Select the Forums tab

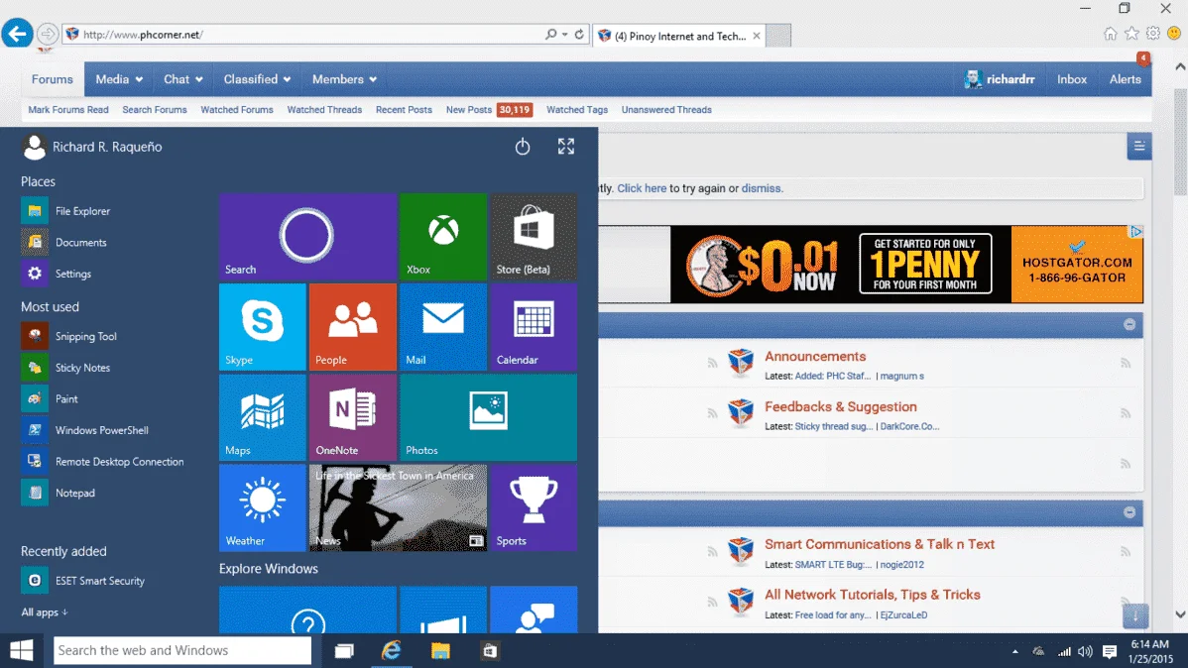(53, 79)
